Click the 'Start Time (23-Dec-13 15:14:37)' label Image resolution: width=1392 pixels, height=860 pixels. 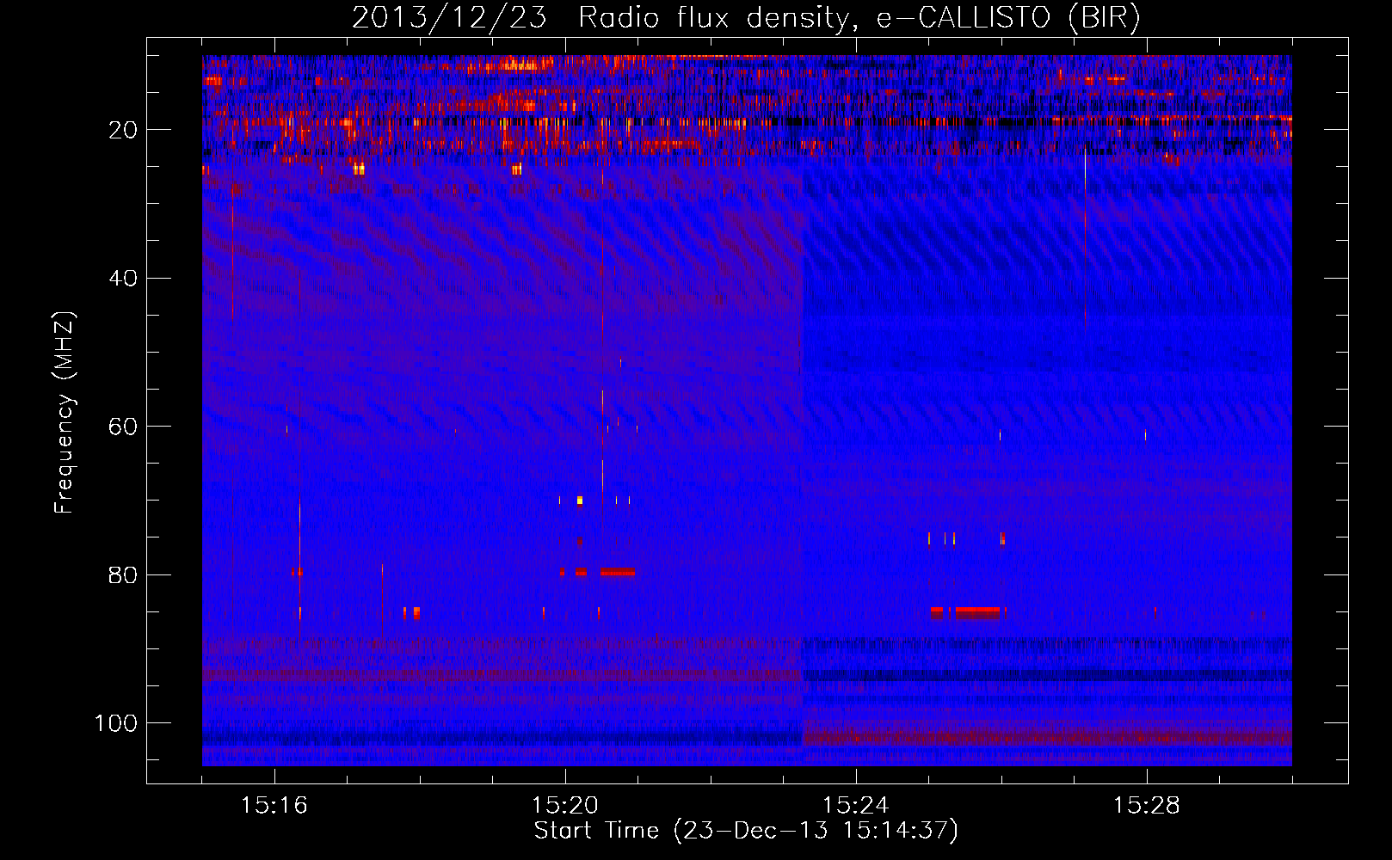(x=746, y=831)
